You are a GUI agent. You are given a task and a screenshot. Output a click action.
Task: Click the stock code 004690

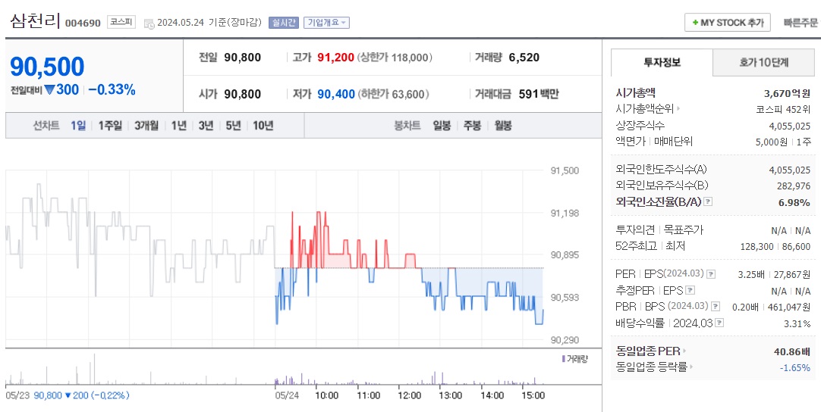(x=83, y=23)
